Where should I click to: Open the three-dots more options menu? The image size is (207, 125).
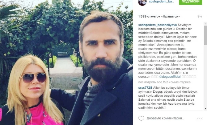pyautogui.click(x=200, y=119)
